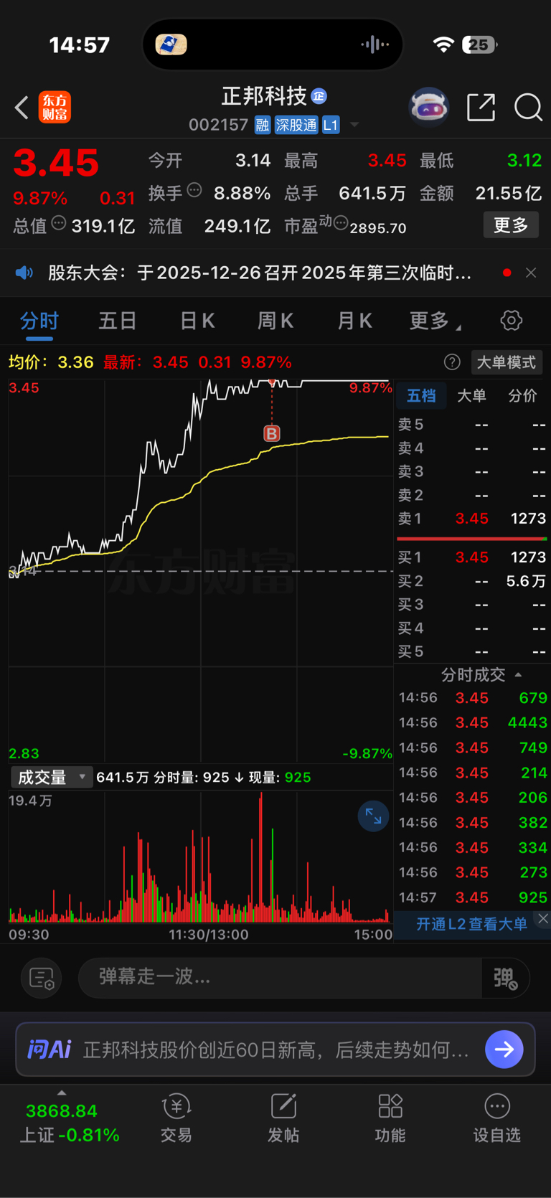Tap 更多 button in quote summary

click(x=511, y=225)
